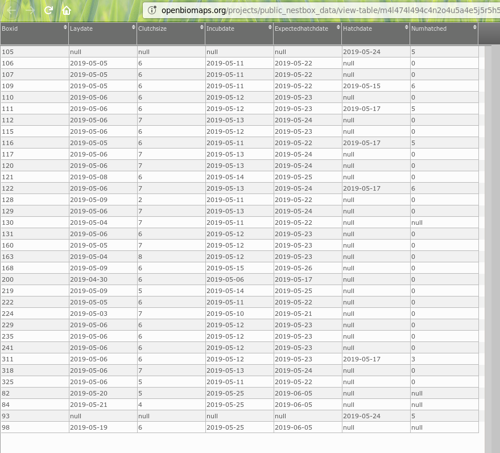Reload the page with refresh icon
The height and width of the screenshot is (453, 500).
(x=48, y=10)
